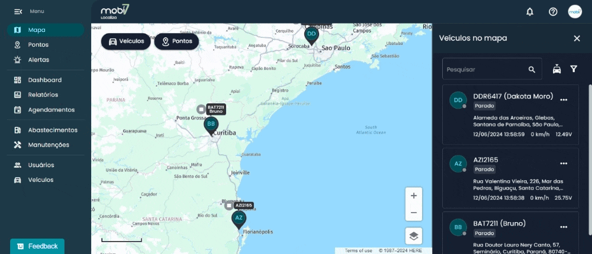Zoom out on the map
Image resolution: width=592 pixels, height=254 pixels.
click(414, 213)
